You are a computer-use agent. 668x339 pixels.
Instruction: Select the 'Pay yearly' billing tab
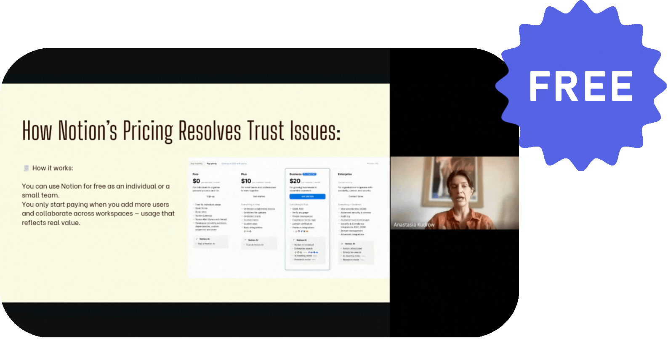pos(212,164)
